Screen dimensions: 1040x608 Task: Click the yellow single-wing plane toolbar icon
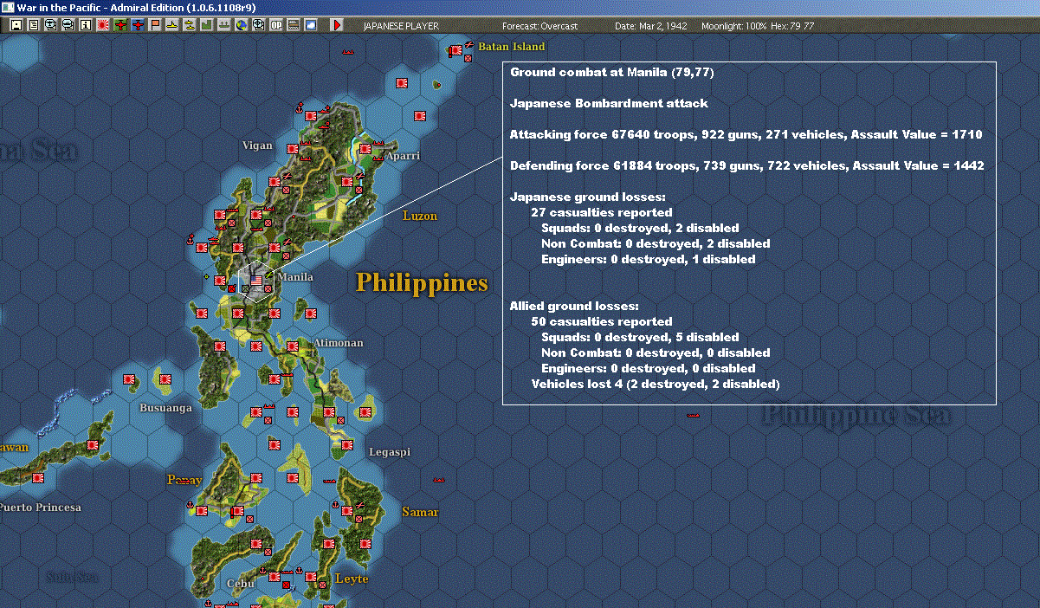171,25
